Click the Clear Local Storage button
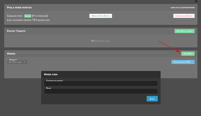201x116 pixels. coord(184,16)
